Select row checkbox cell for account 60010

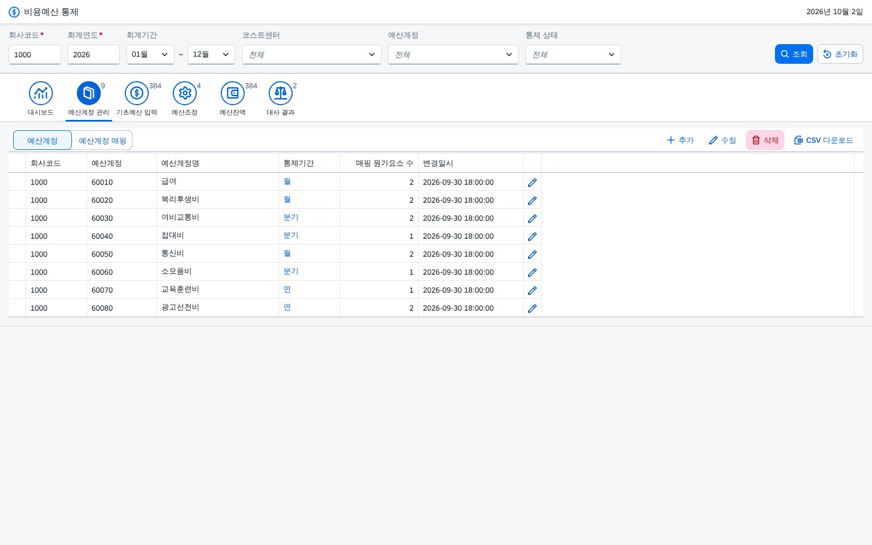coord(17,182)
